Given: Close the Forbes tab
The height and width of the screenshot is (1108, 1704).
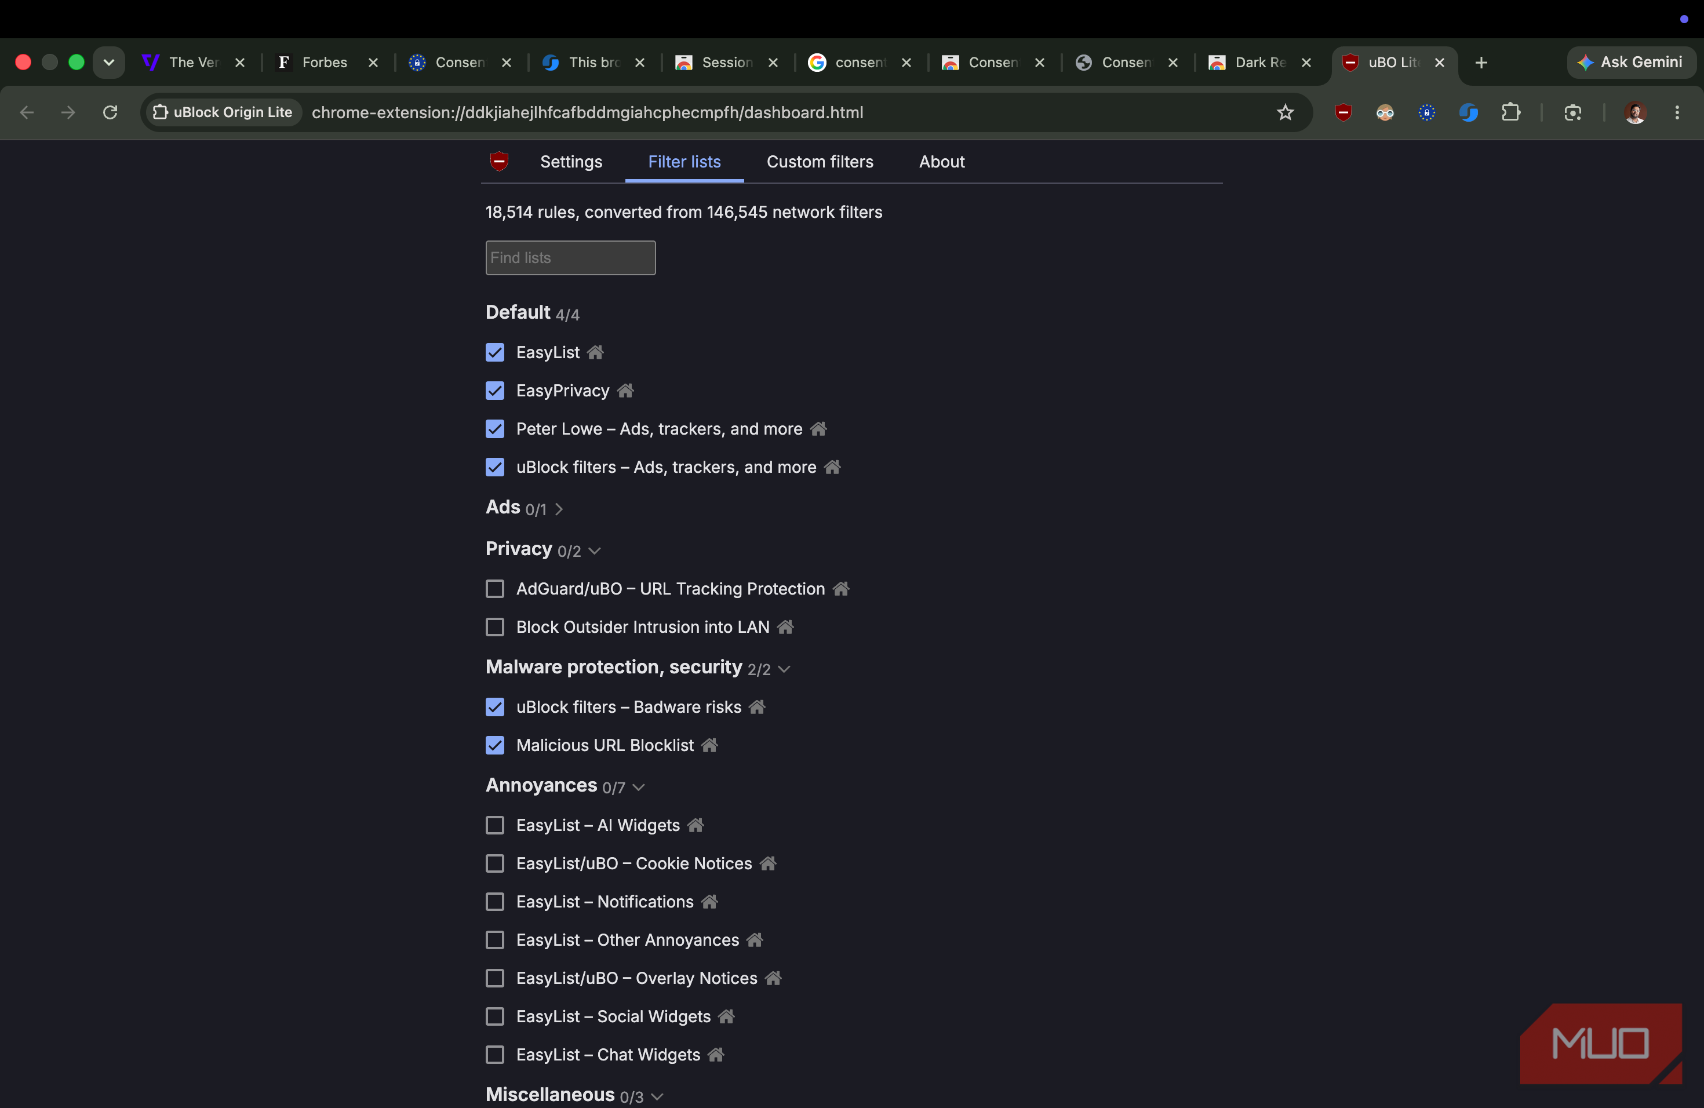Looking at the screenshot, I should 373,62.
